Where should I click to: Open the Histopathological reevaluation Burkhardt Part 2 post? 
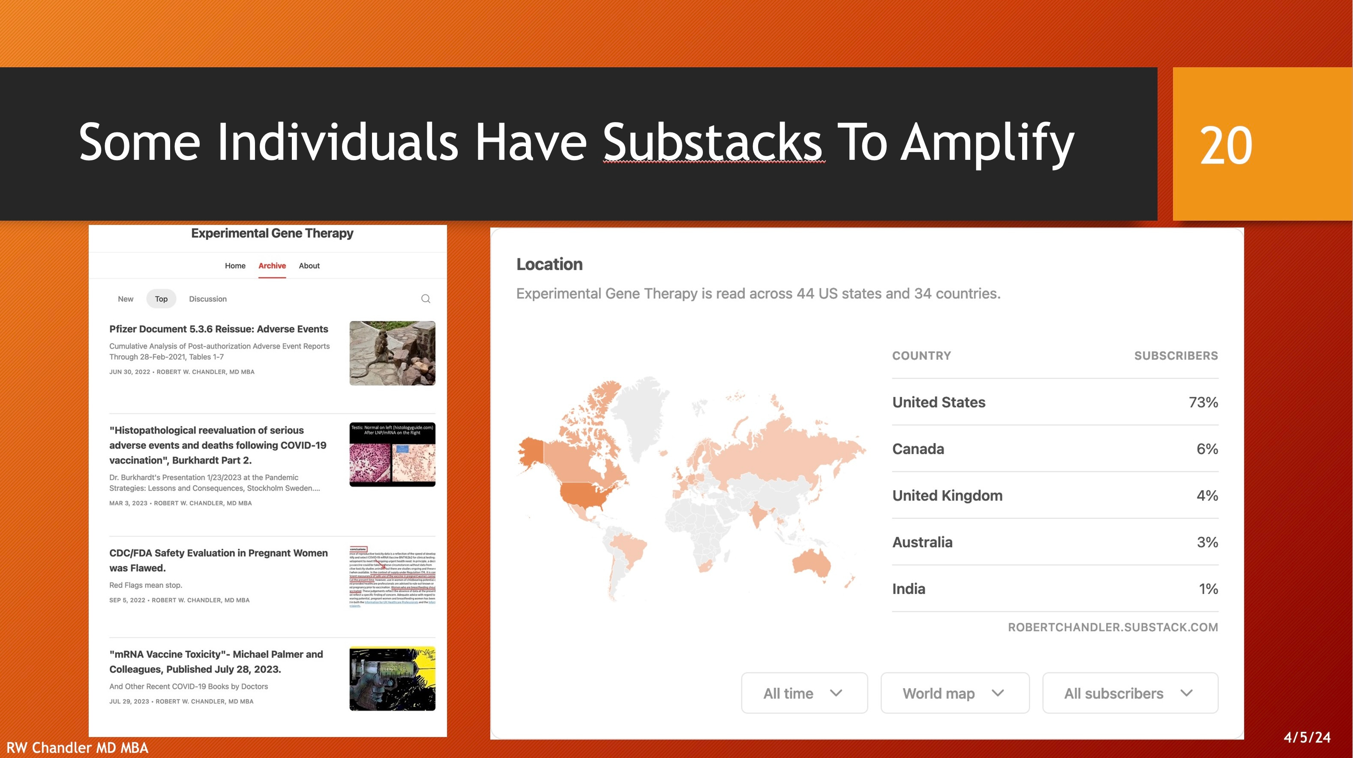(x=217, y=445)
